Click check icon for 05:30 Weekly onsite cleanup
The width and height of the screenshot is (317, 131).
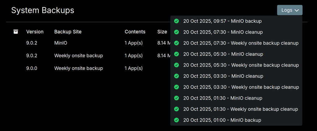176,65
